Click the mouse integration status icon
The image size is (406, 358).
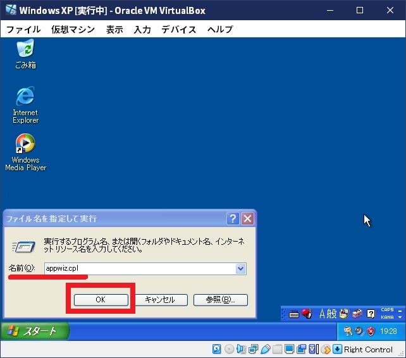[326, 349]
